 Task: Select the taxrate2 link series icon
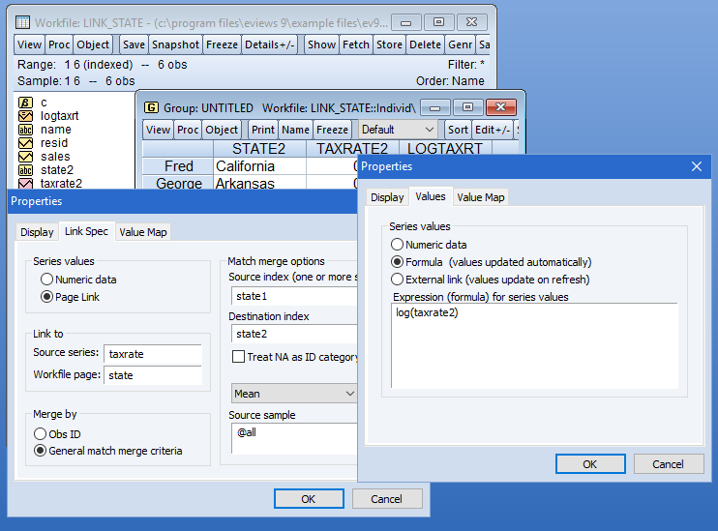(x=26, y=184)
